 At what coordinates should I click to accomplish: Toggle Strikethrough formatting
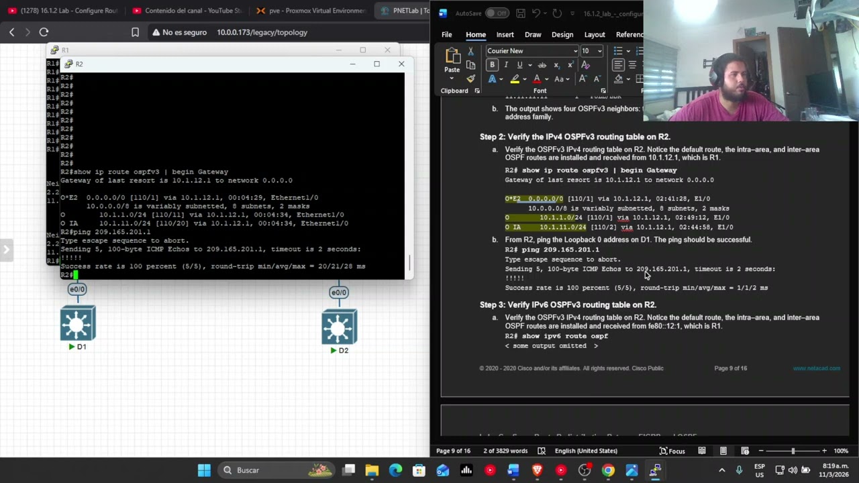coord(542,65)
